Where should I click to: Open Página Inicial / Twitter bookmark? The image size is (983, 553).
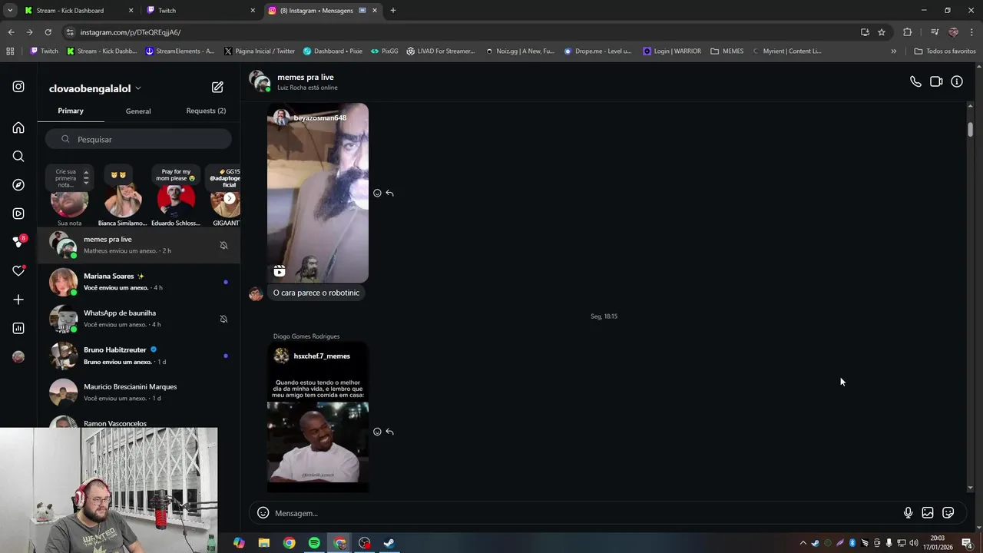(260, 51)
